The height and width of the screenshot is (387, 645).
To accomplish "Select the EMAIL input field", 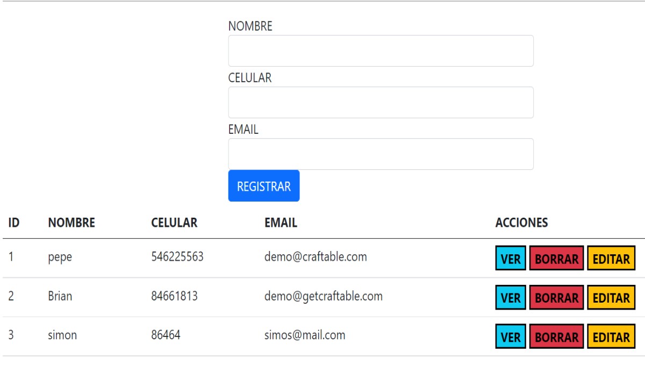I will 381,154.
